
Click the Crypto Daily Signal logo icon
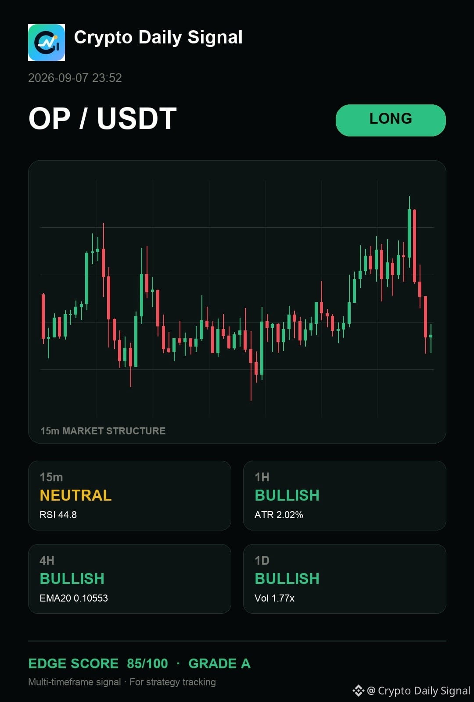[47, 43]
